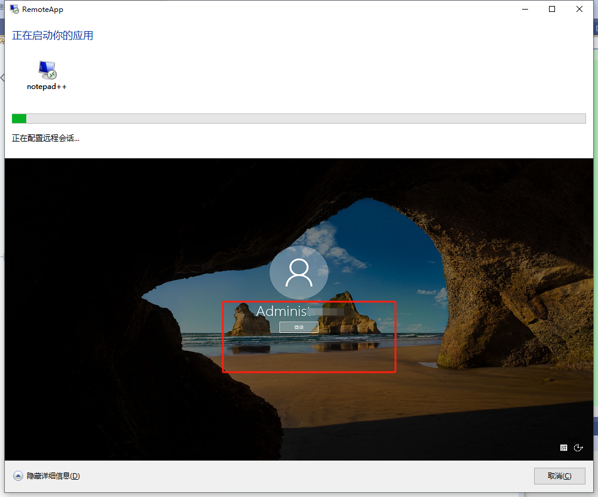
Task: Close the RemoteApp window
Action: (579, 9)
